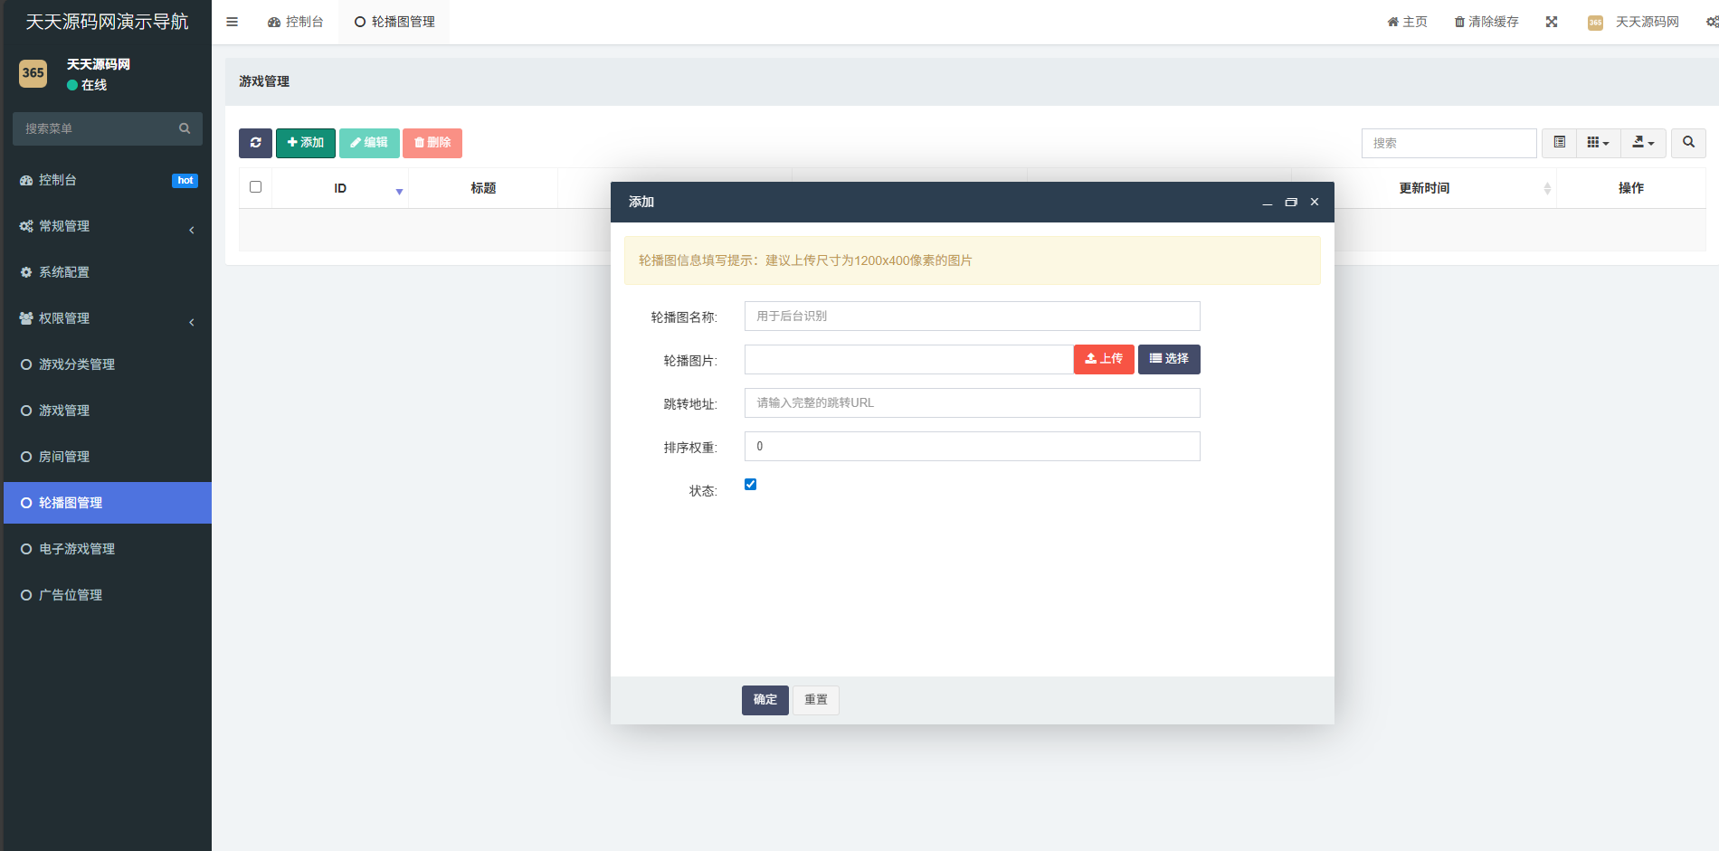Image resolution: width=1719 pixels, height=851 pixels.
Task: Toggle the table card view icon
Action: tap(1559, 143)
